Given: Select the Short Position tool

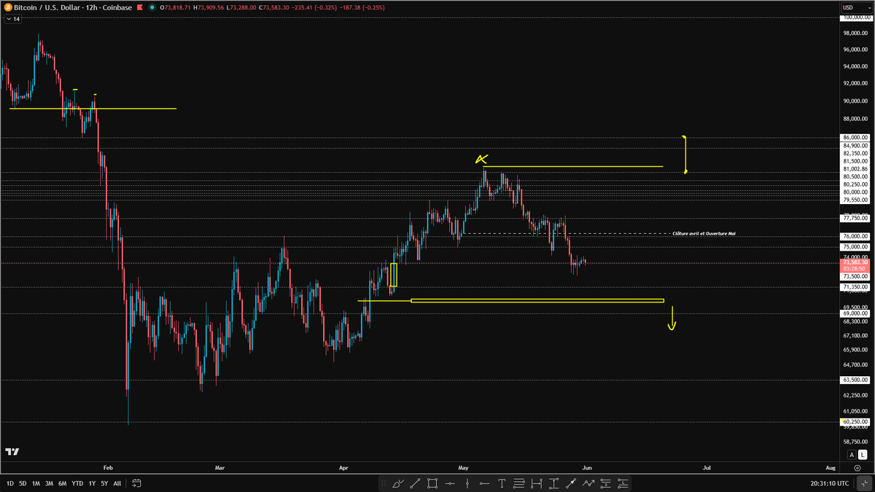Looking at the screenshot, I should coord(606,483).
